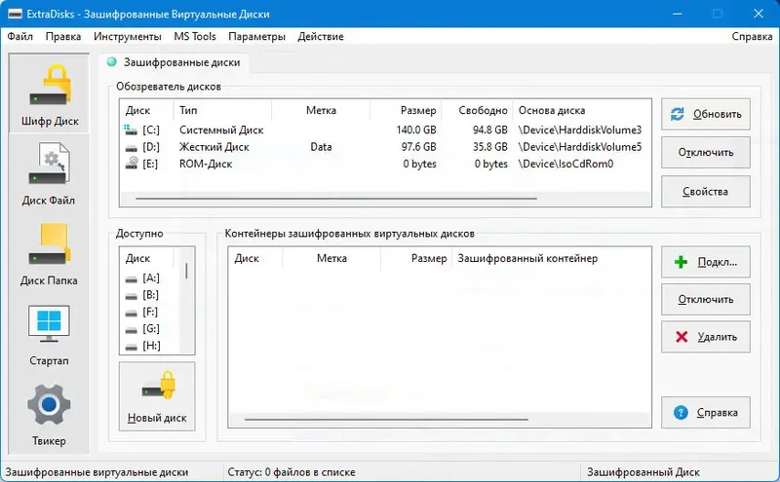Click the system drive icon for C:
Viewport: 780px width, 482px height.
(131, 130)
